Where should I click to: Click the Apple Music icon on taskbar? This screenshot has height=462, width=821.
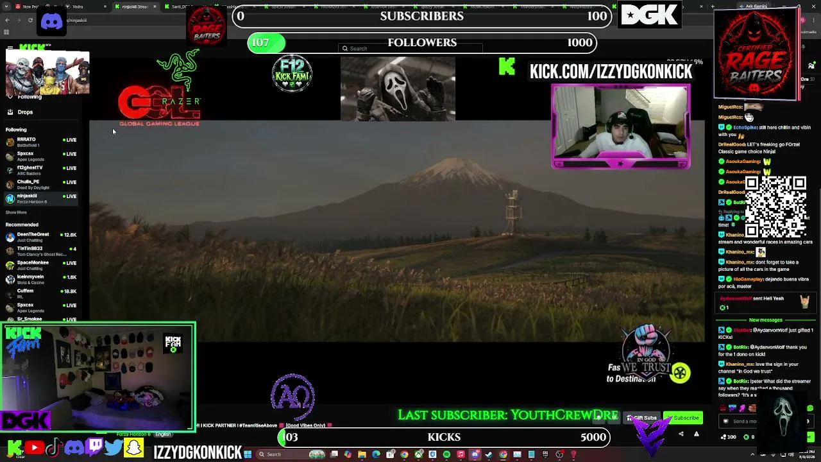(461, 454)
